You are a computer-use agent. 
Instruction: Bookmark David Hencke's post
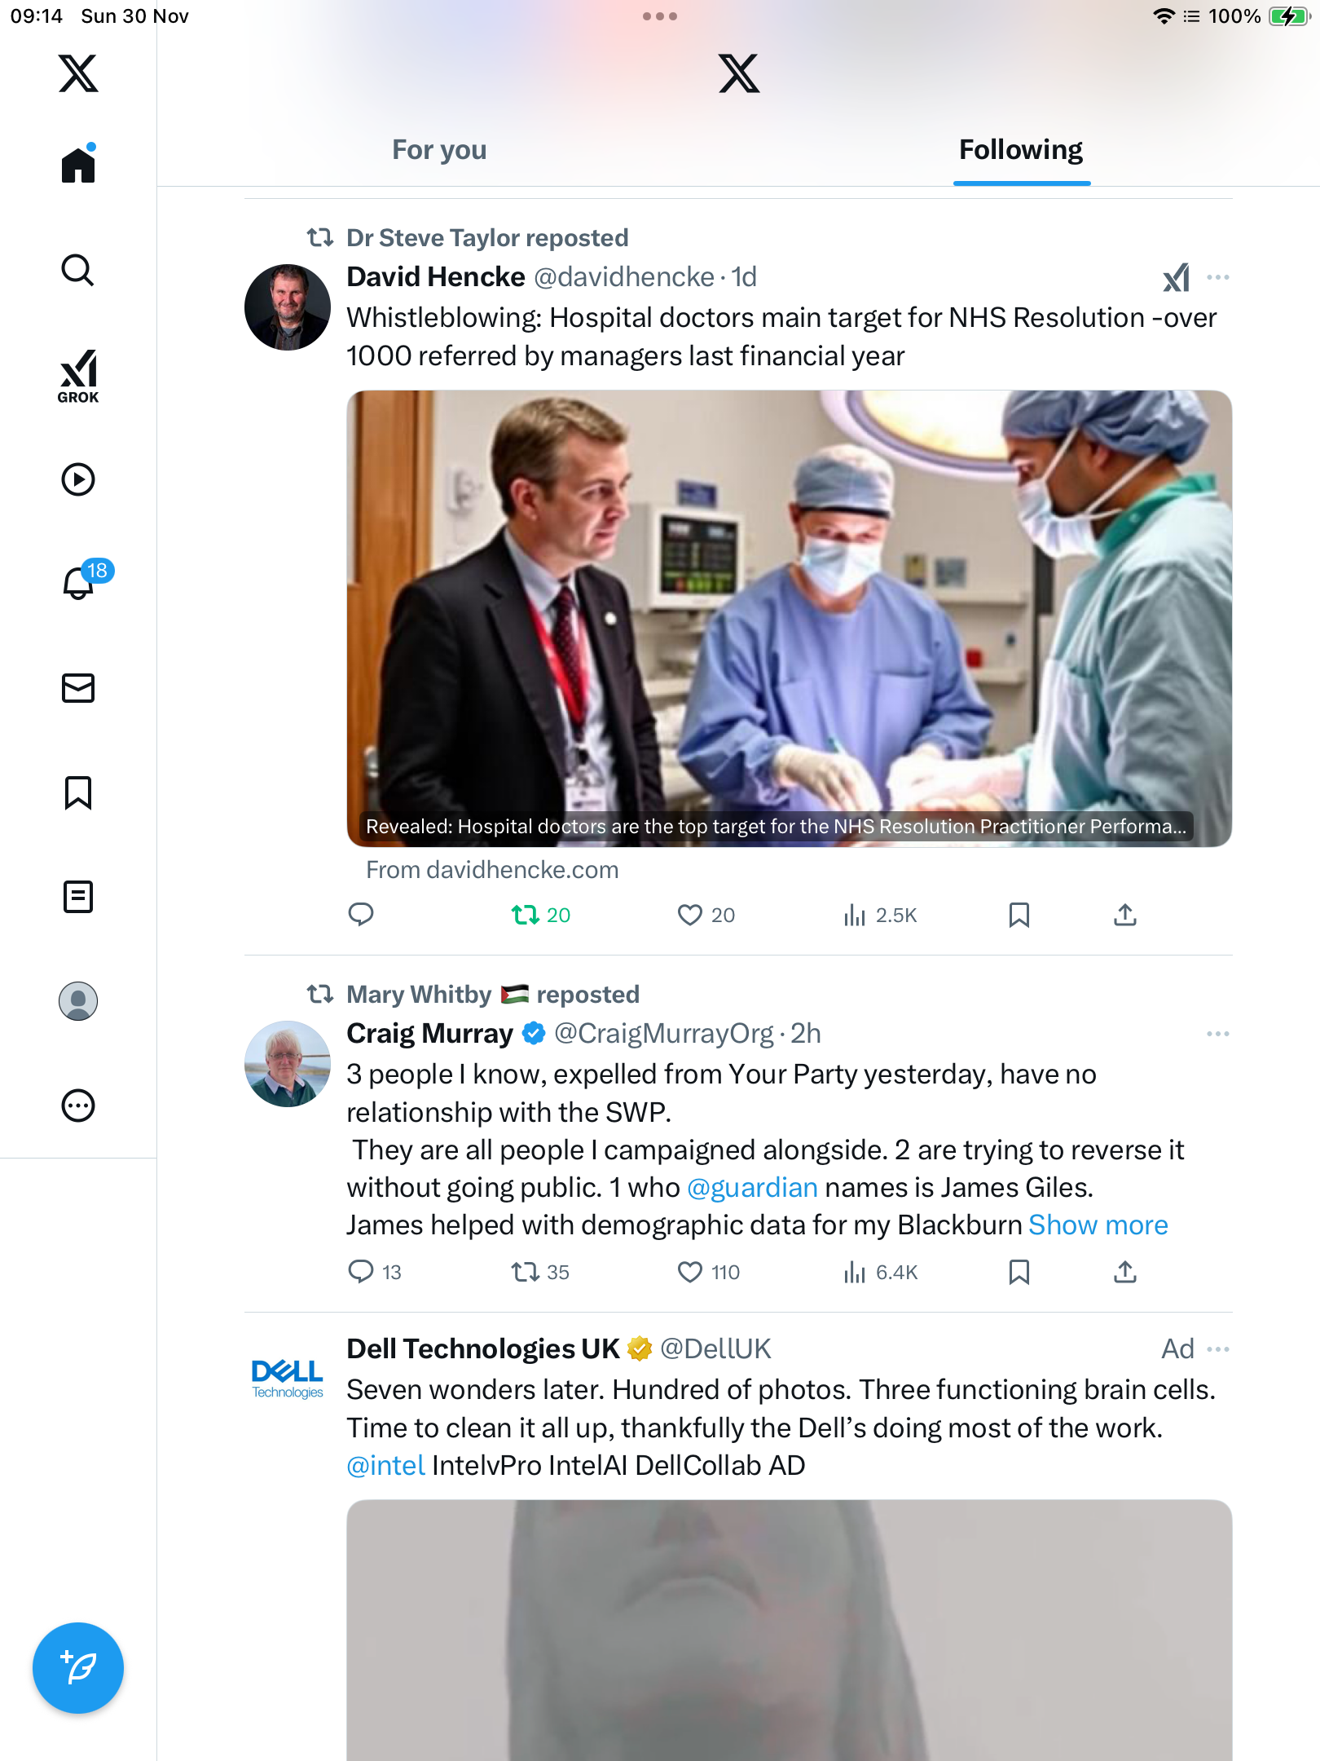click(x=1019, y=915)
